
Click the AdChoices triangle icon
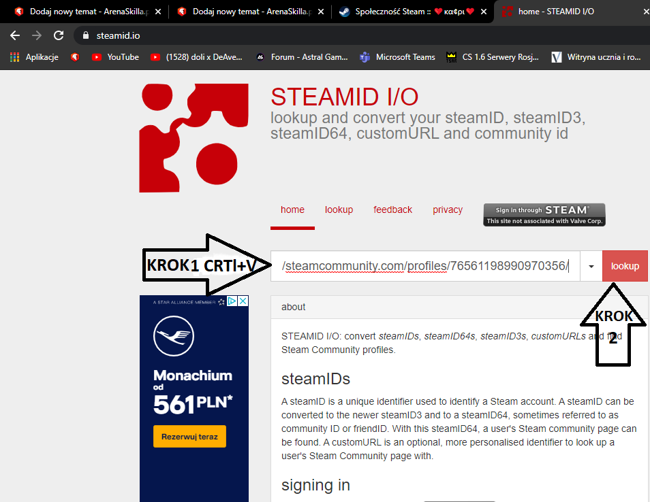pyautogui.click(x=232, y=301)
